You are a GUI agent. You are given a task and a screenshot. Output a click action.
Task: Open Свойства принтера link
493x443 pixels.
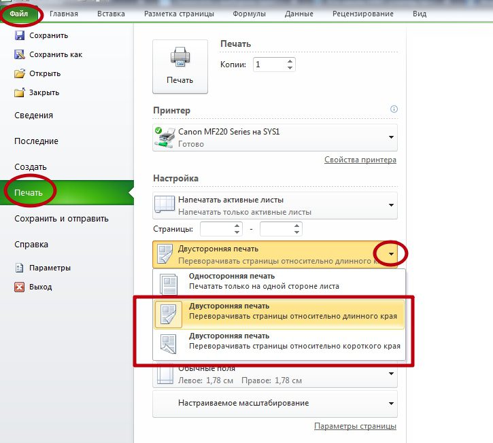point(360,160)
